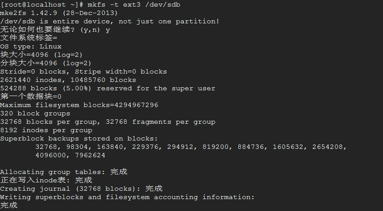Click the Maximum filesystem blocks value 4294967296

click(x=136, y=105)
